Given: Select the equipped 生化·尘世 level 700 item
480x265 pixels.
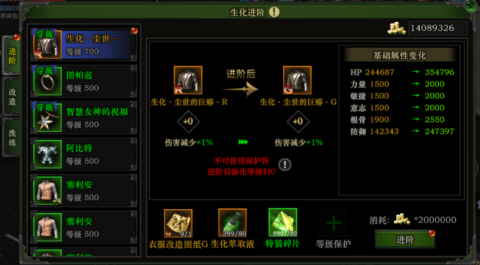Looking at the screenshot, I should (84, 44).
